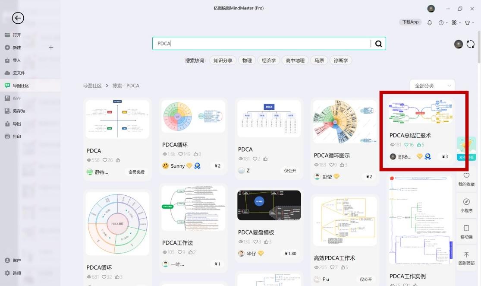Like the PDCA循环图示 card thumbs-up
This screenshot has width=481, height=286.
pos(342,165)
